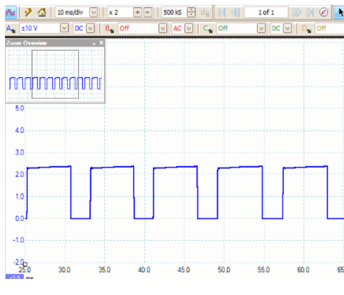Open Channel A ±10 V range dropdown
Image resolution: width=344 pixels, height=295 pixels.
pos(64,29)
